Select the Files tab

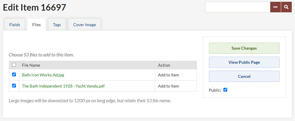[37, 25]
